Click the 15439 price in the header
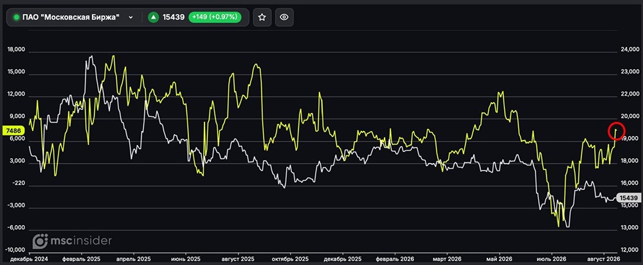This screenshot has height=265, width=643. (174, 17)
